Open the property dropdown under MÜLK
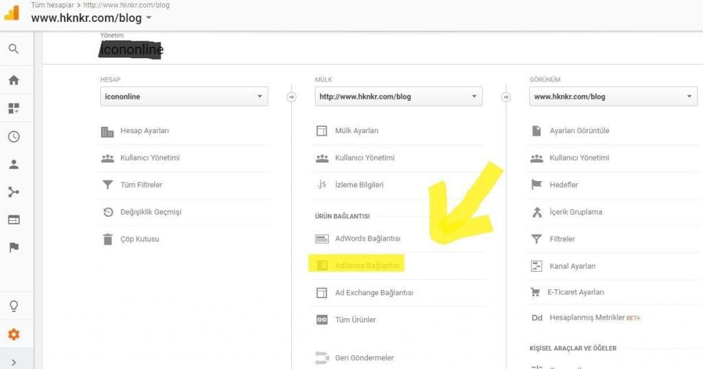 399,97
